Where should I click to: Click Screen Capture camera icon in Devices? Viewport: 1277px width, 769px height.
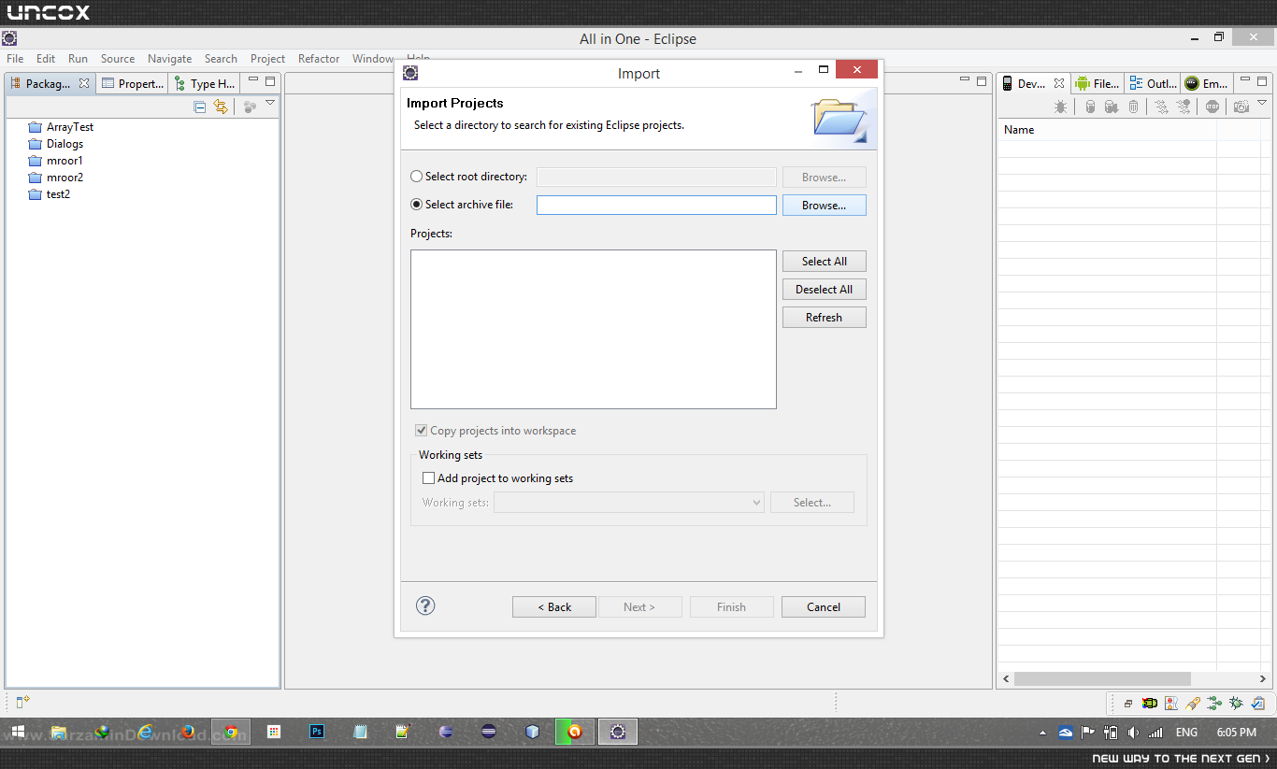pyautogui.click(x=1241, y=107)
